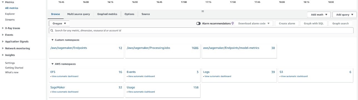Click the Alarm recommendations lightbulb icon
The height and width of the screenshot is (100, 358).
pyautogui.click(x=233, y=24)
